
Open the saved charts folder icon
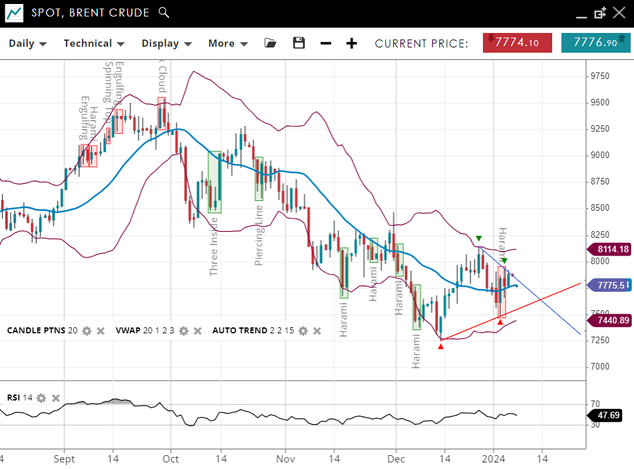[270, 43]
